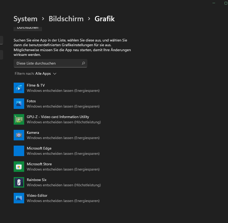The image size is (228, 223).
Task: Navigate to Bildschirm breadcrumb
Action: point(66,19)
